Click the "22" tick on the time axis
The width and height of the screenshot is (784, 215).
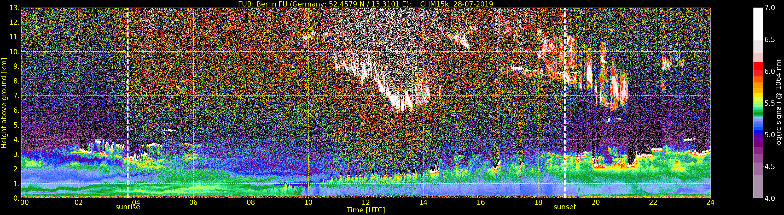point(653,202)
